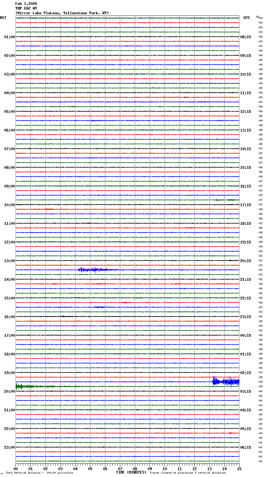Image resolution: width=264 pixels, height=477 pixels.
Task: Click the 20:15 UTC time label
Action: pyautogui.click(x=246, y=261)
